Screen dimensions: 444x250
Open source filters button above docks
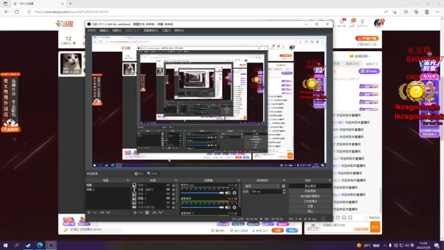pos(152,173)
